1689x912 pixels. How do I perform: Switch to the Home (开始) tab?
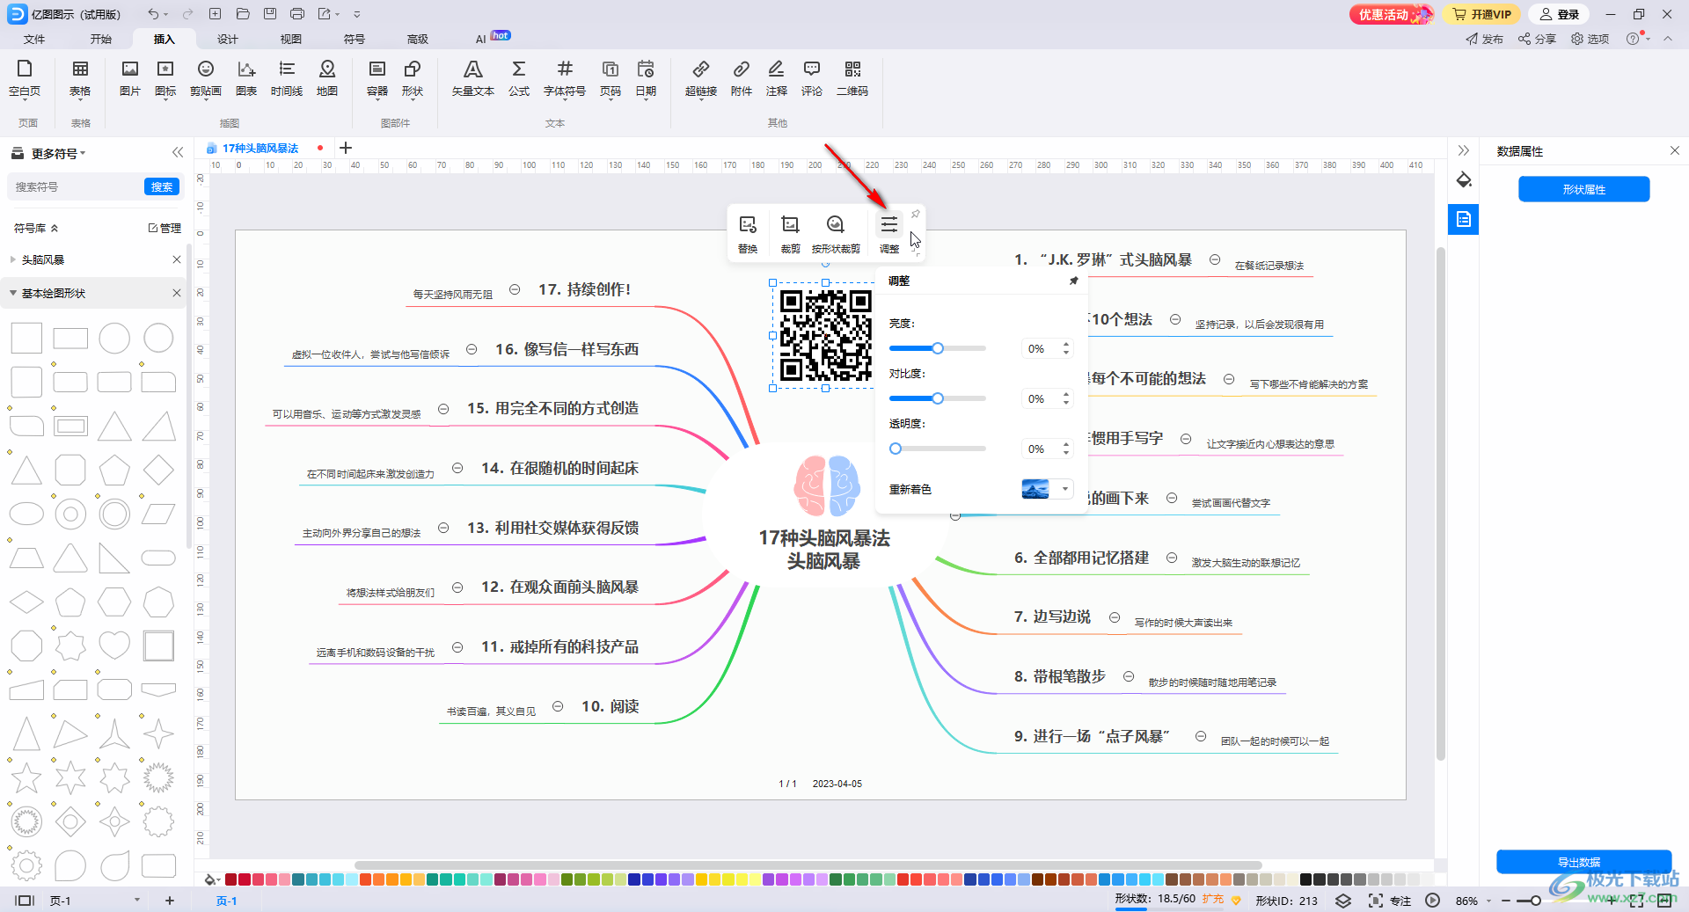tap(101, 39)
